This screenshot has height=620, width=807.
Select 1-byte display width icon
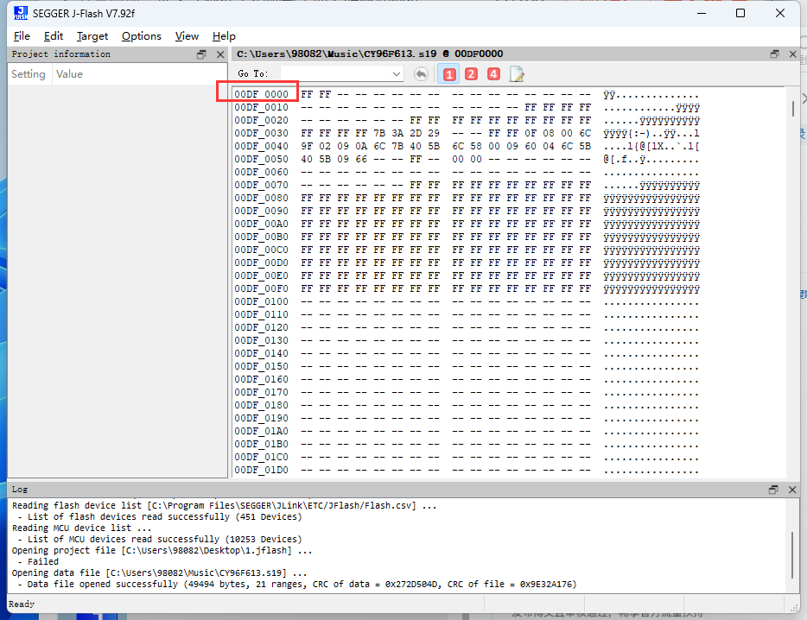click(448, 74)
